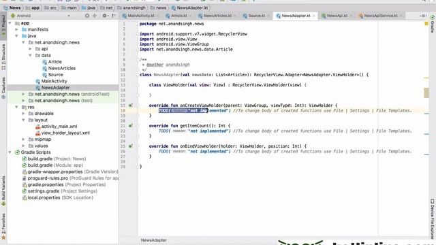This screenshot has width=436, height=245.
Task: Click the java breadcrumb in navigation bar
Action: pyautogui.click(x=89, y=7)
